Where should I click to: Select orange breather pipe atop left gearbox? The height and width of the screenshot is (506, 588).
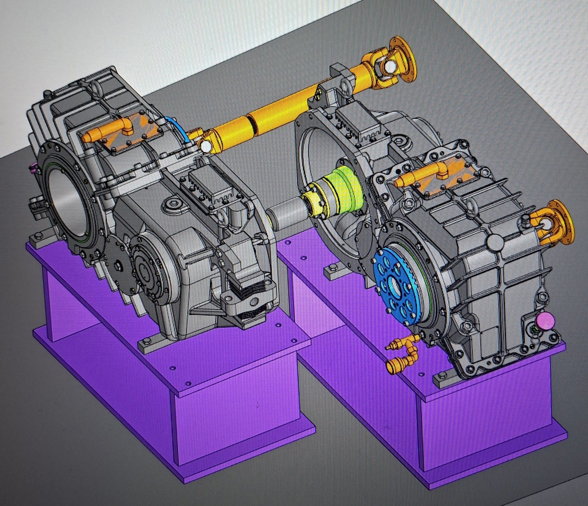[108, 130]
